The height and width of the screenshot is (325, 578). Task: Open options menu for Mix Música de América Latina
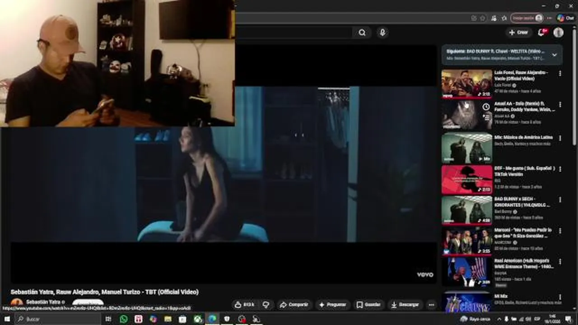coord(560,138)
